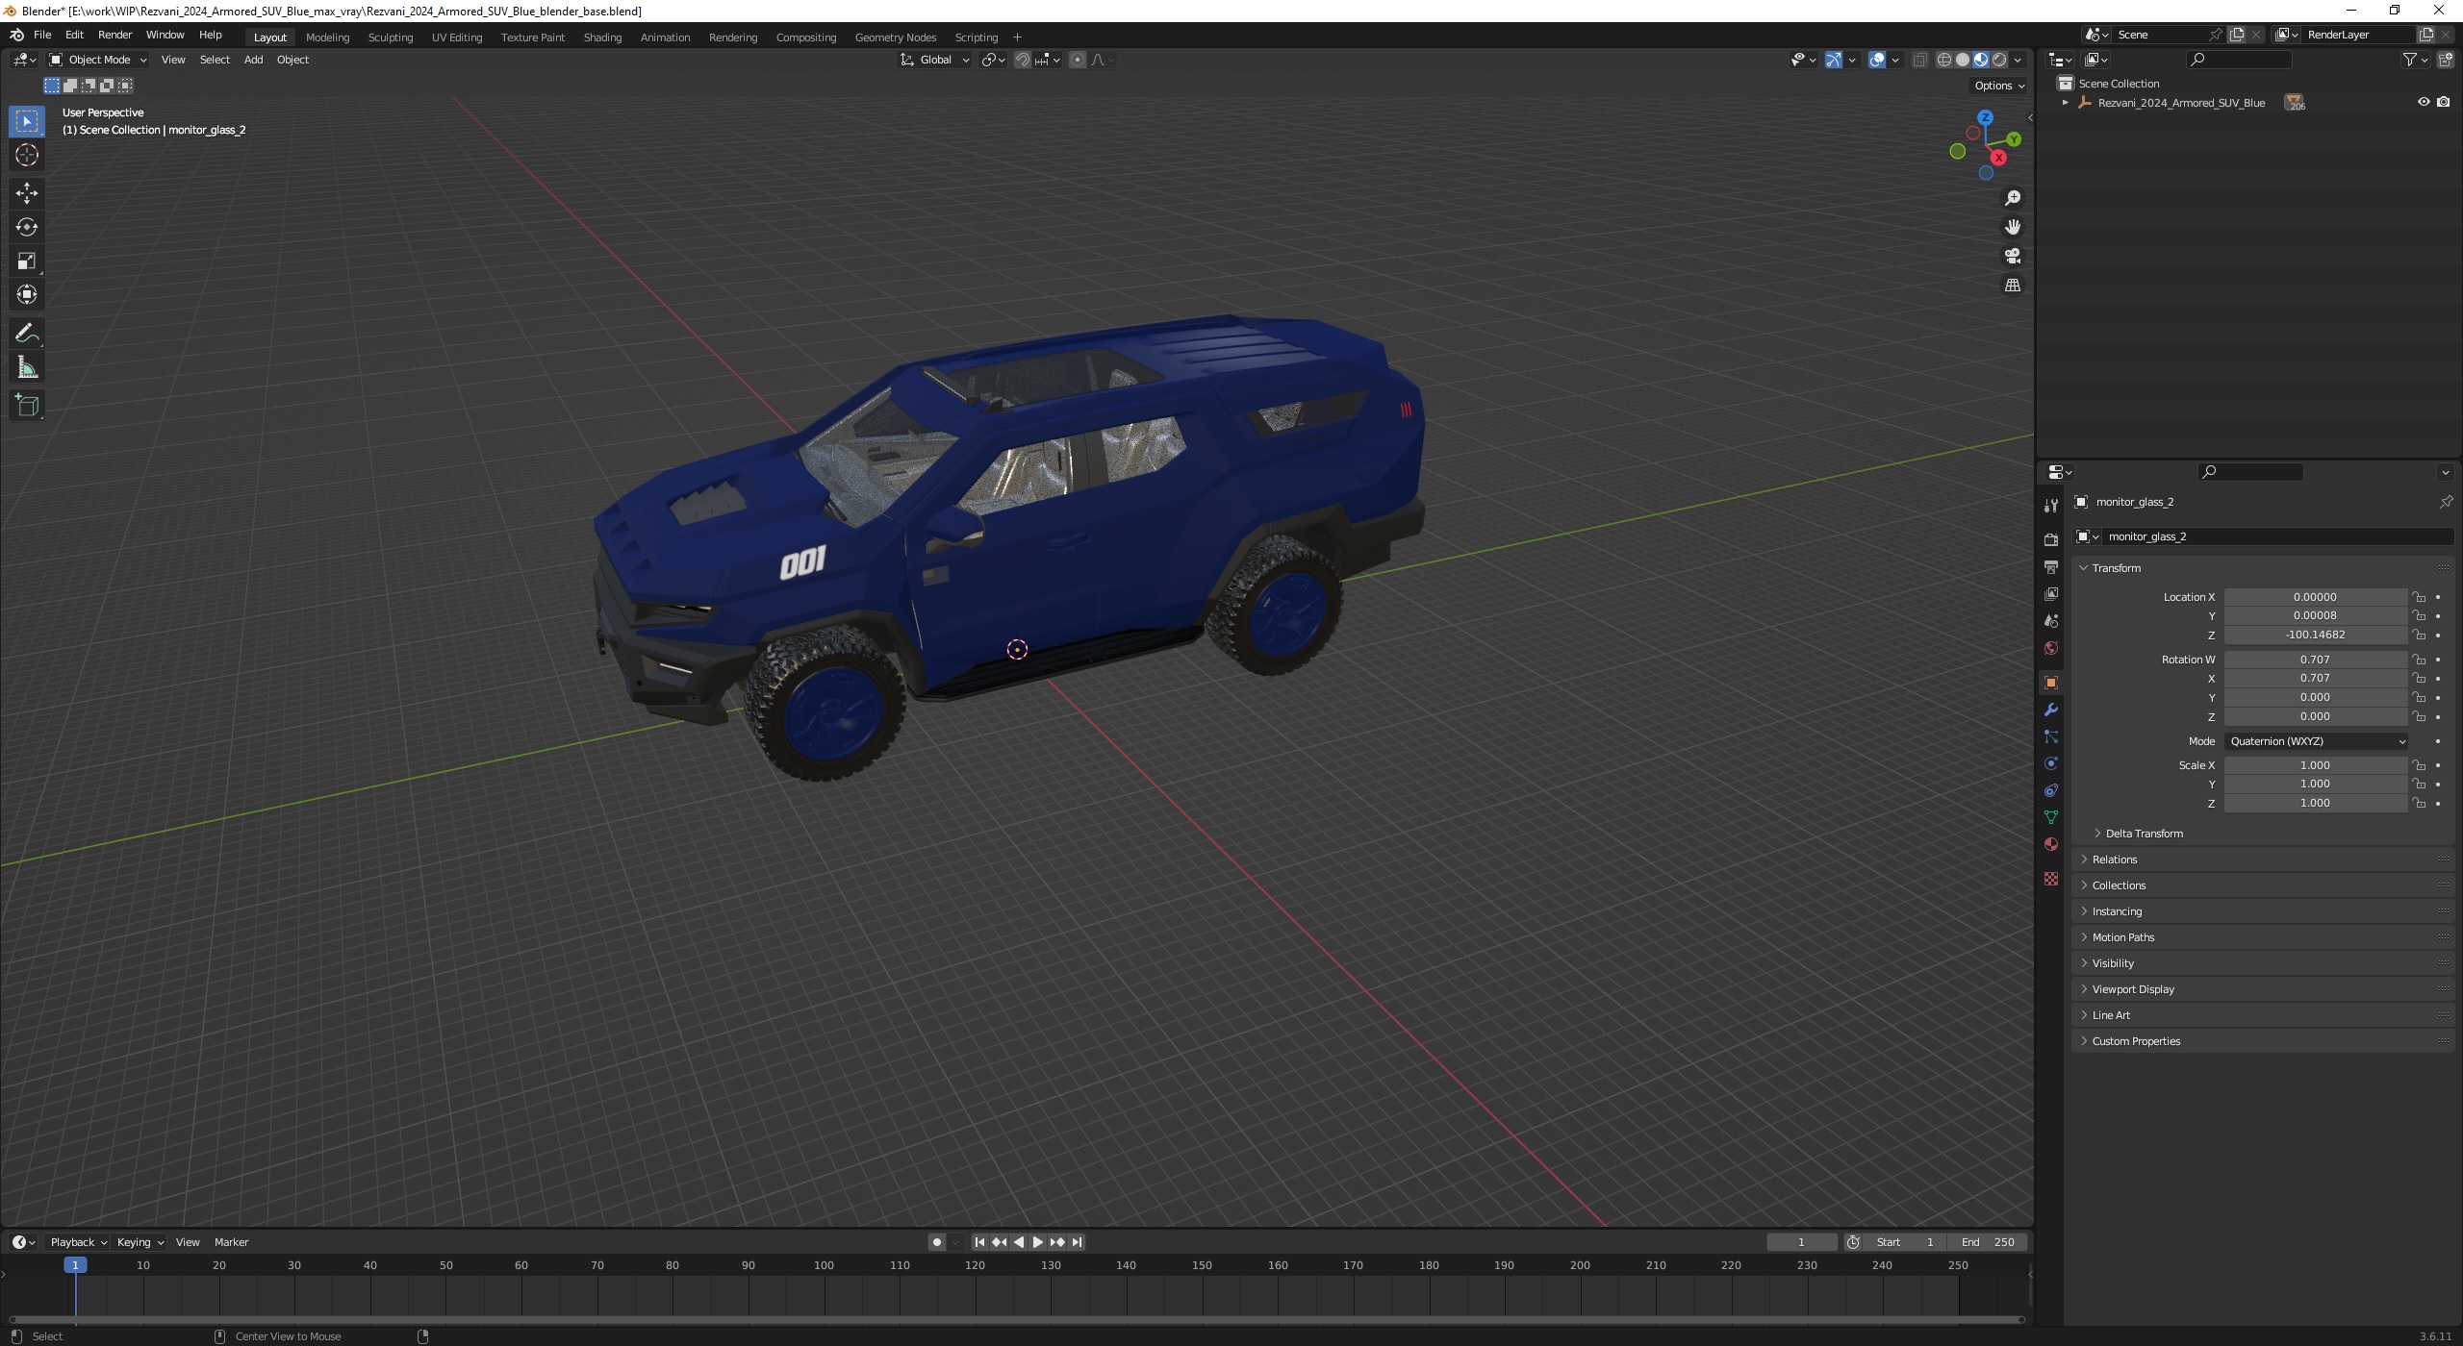Open the viewport Options dropdown
The height and width of the screenshot is (1346, 2463).
[1999, 86]
